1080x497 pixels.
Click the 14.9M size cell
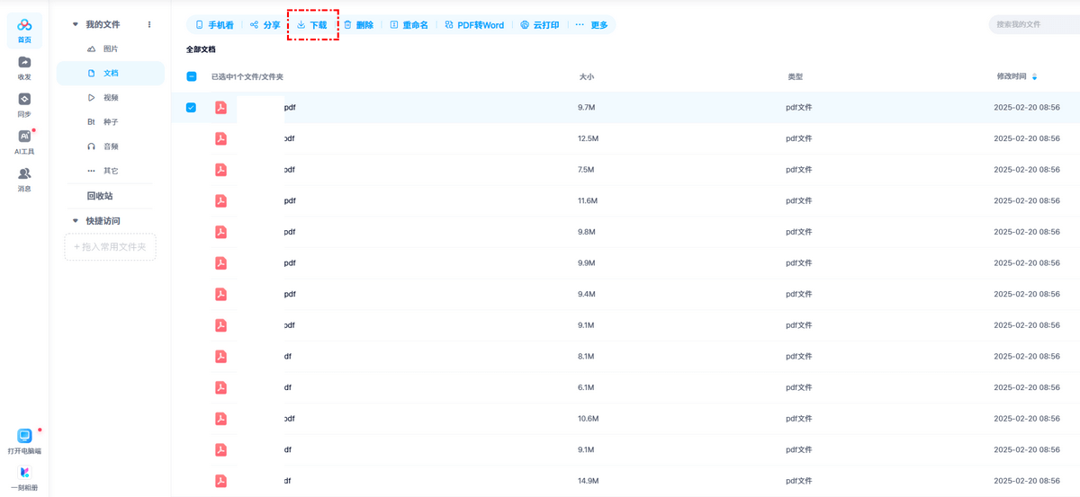588,481
